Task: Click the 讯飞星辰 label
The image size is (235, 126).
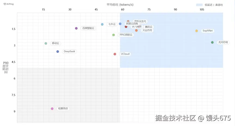Action: click(x=137, y=27)
